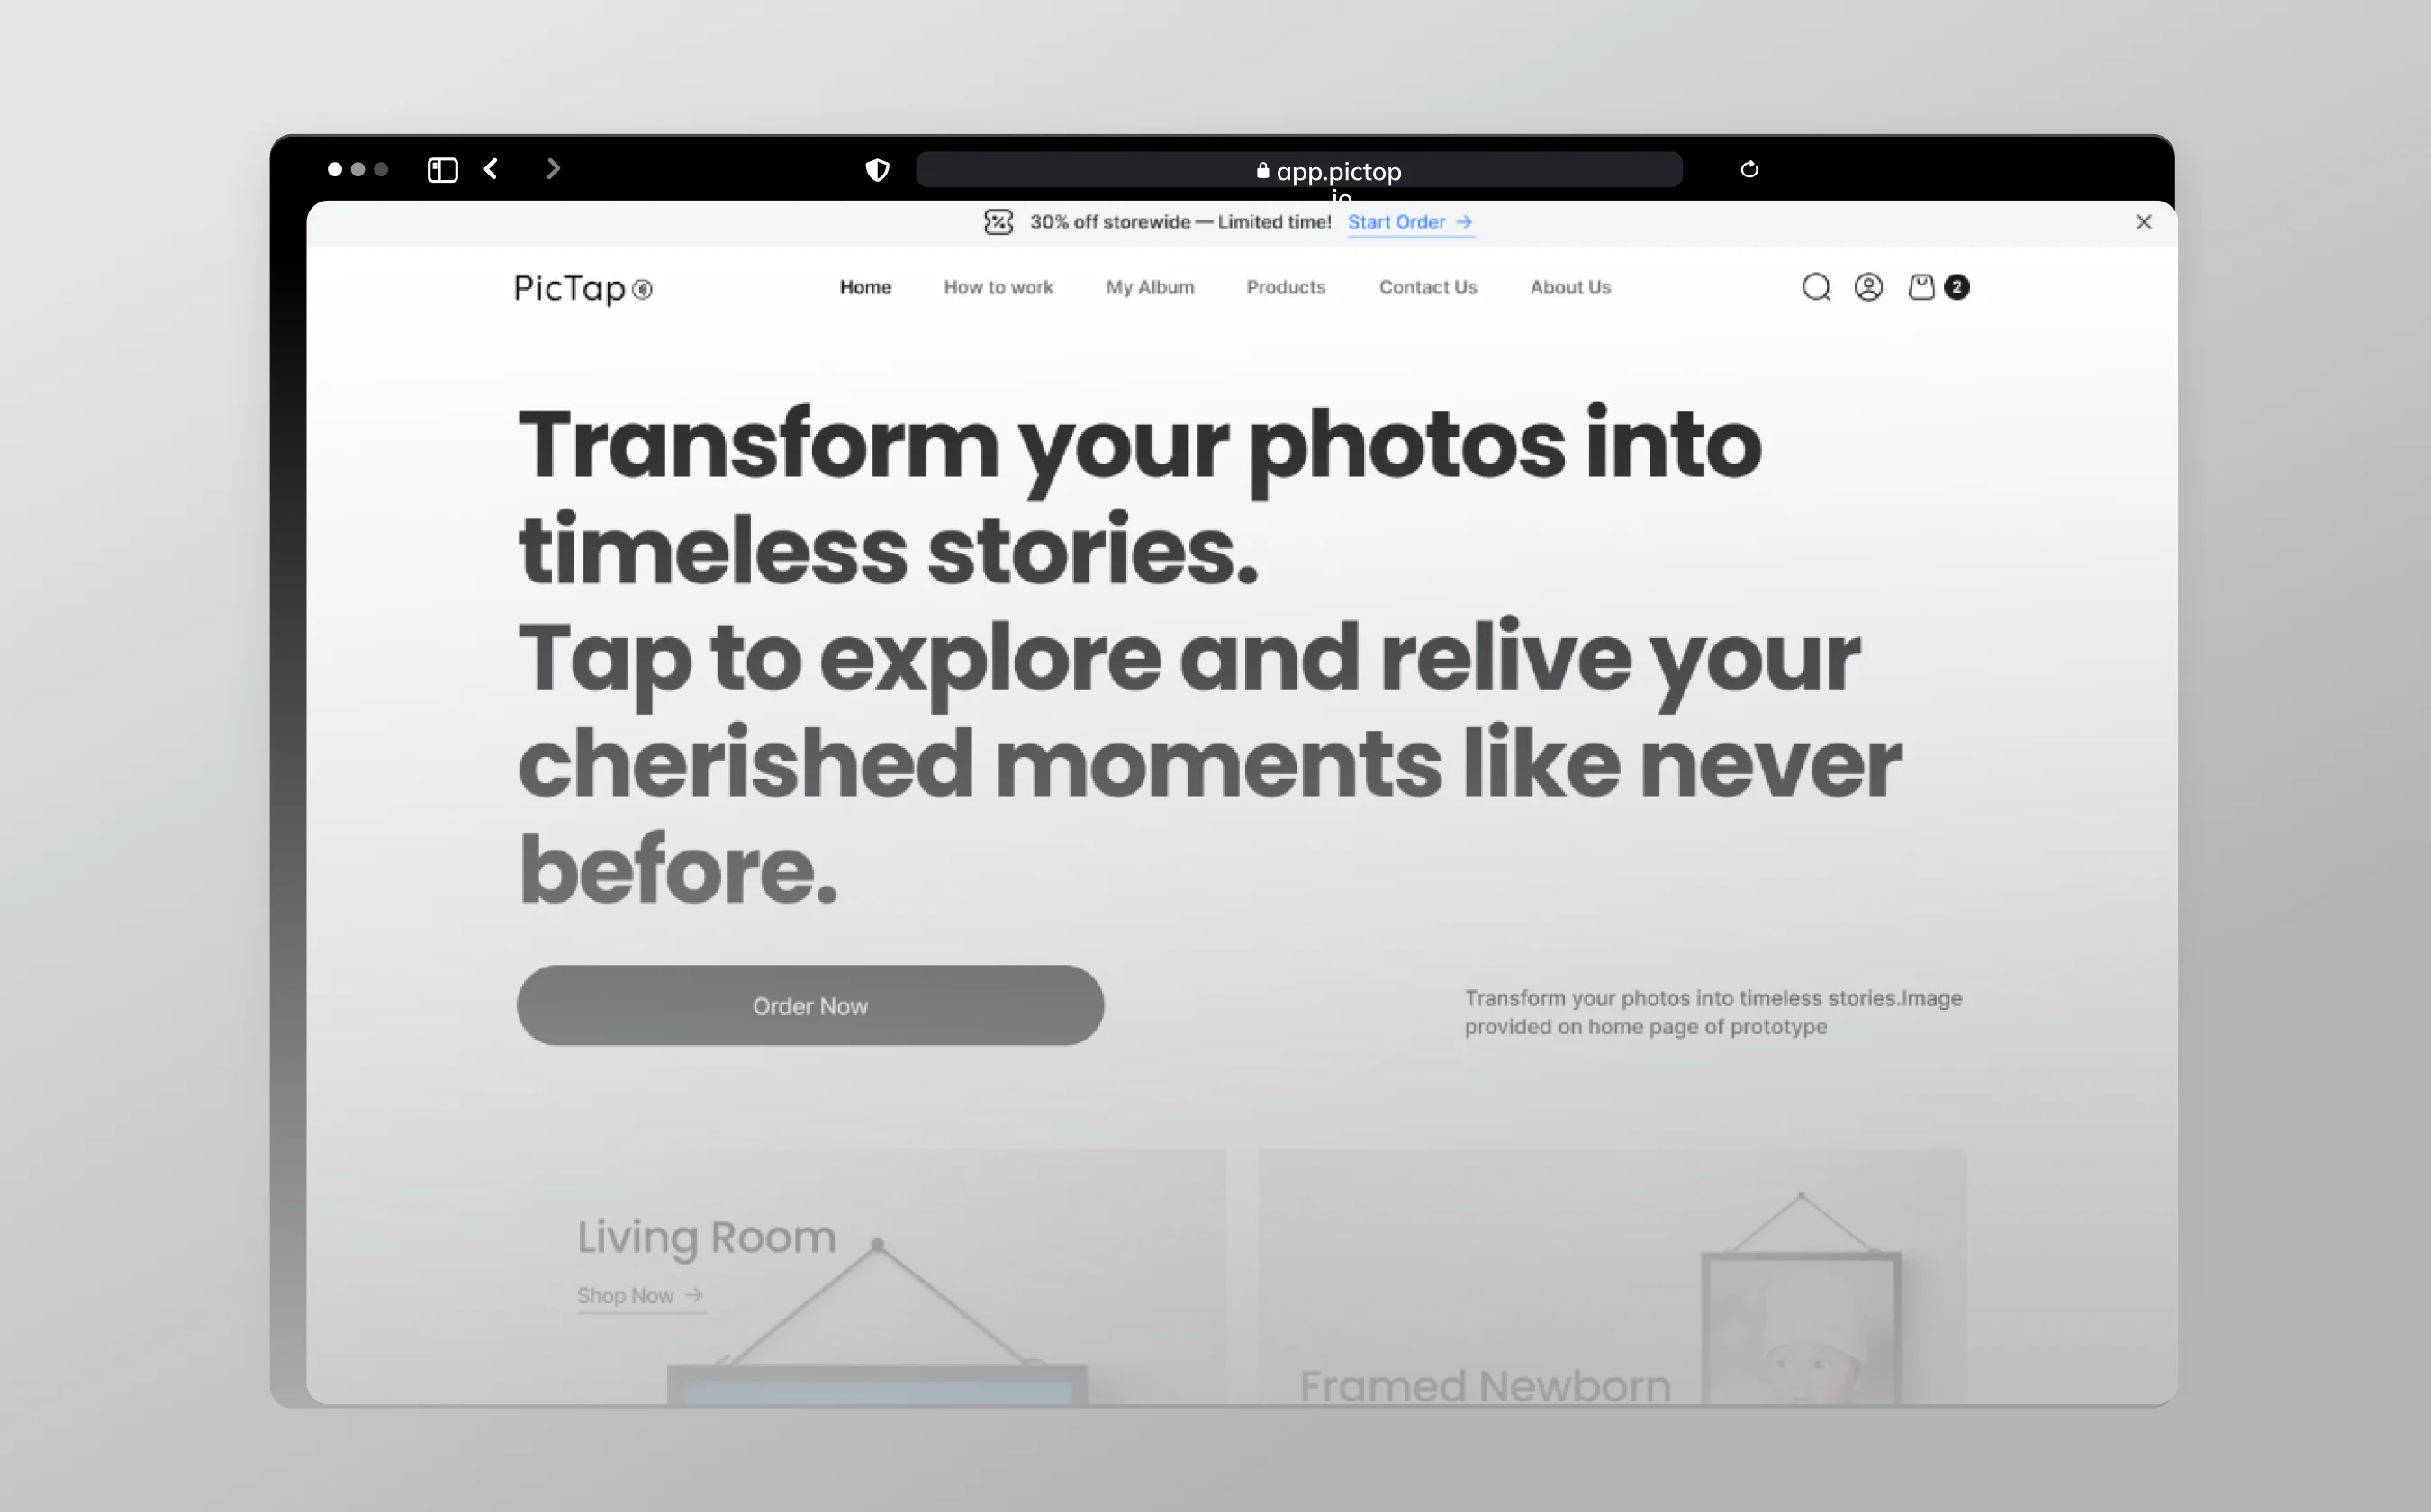Open the search magnifier icon
The height and width of the screenshot is (1512, 2431).
tap(1816, 288)
